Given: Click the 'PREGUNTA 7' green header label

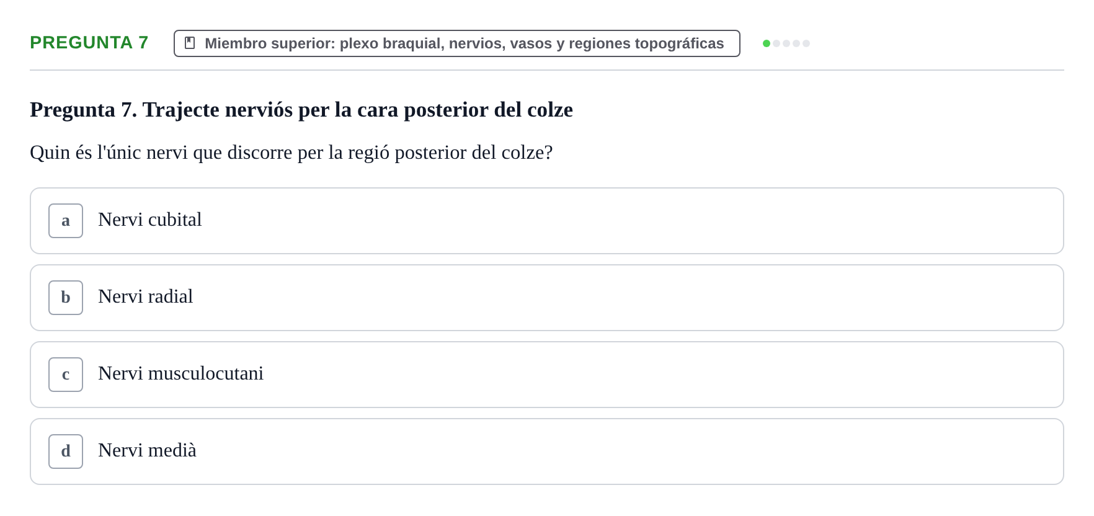Looking at the screenshot, I should click(x=89, y=42).
